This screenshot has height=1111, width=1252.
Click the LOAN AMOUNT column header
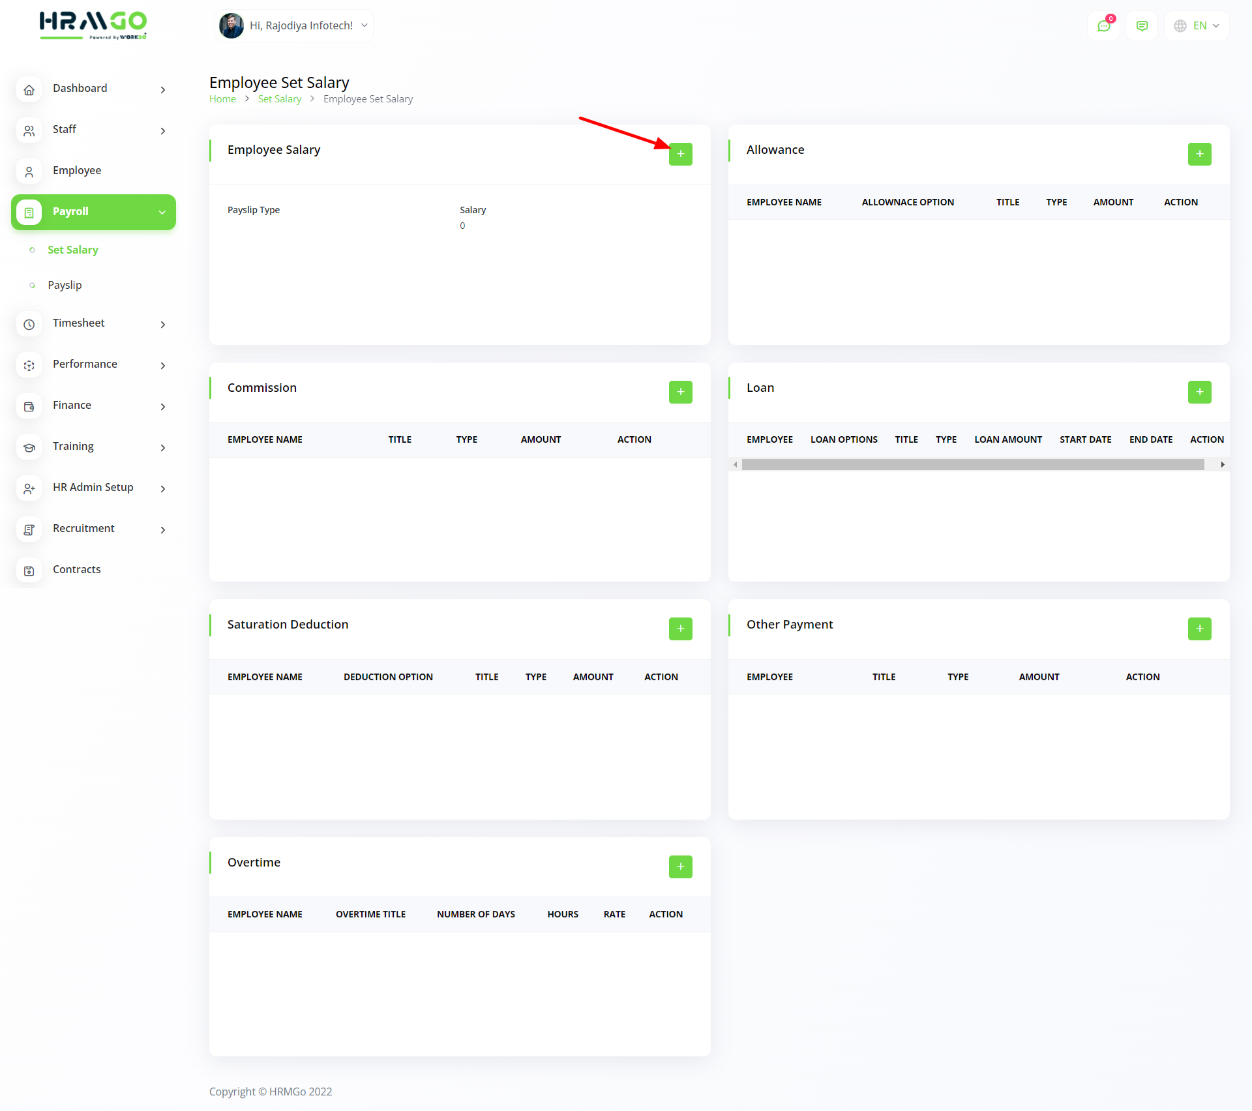click(1008, 439)
